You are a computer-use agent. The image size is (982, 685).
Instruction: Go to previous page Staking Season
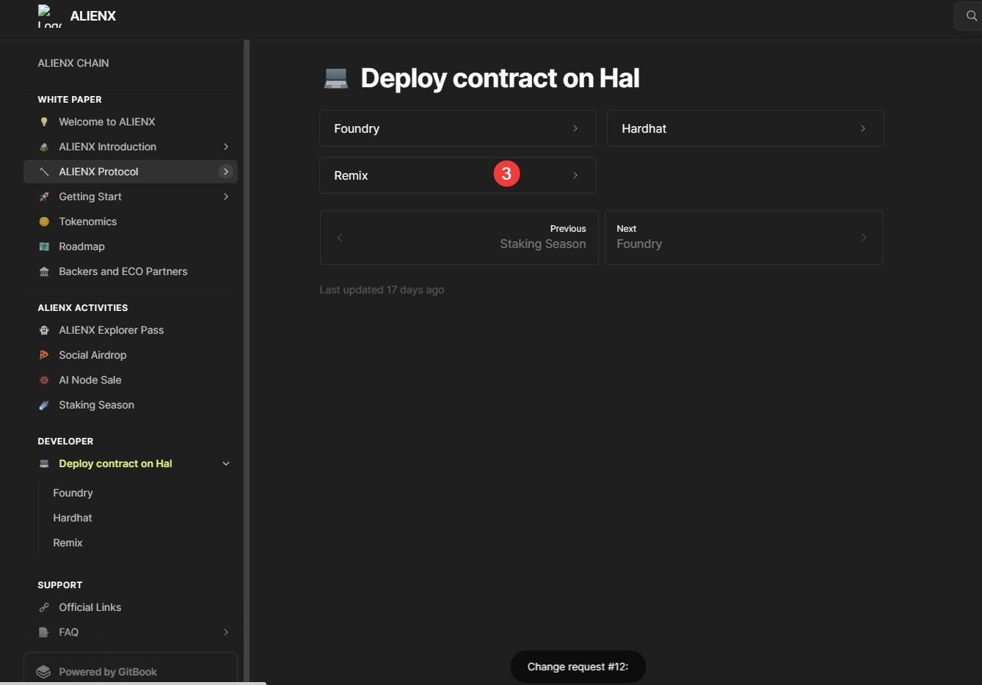click(x=459, y=238)
